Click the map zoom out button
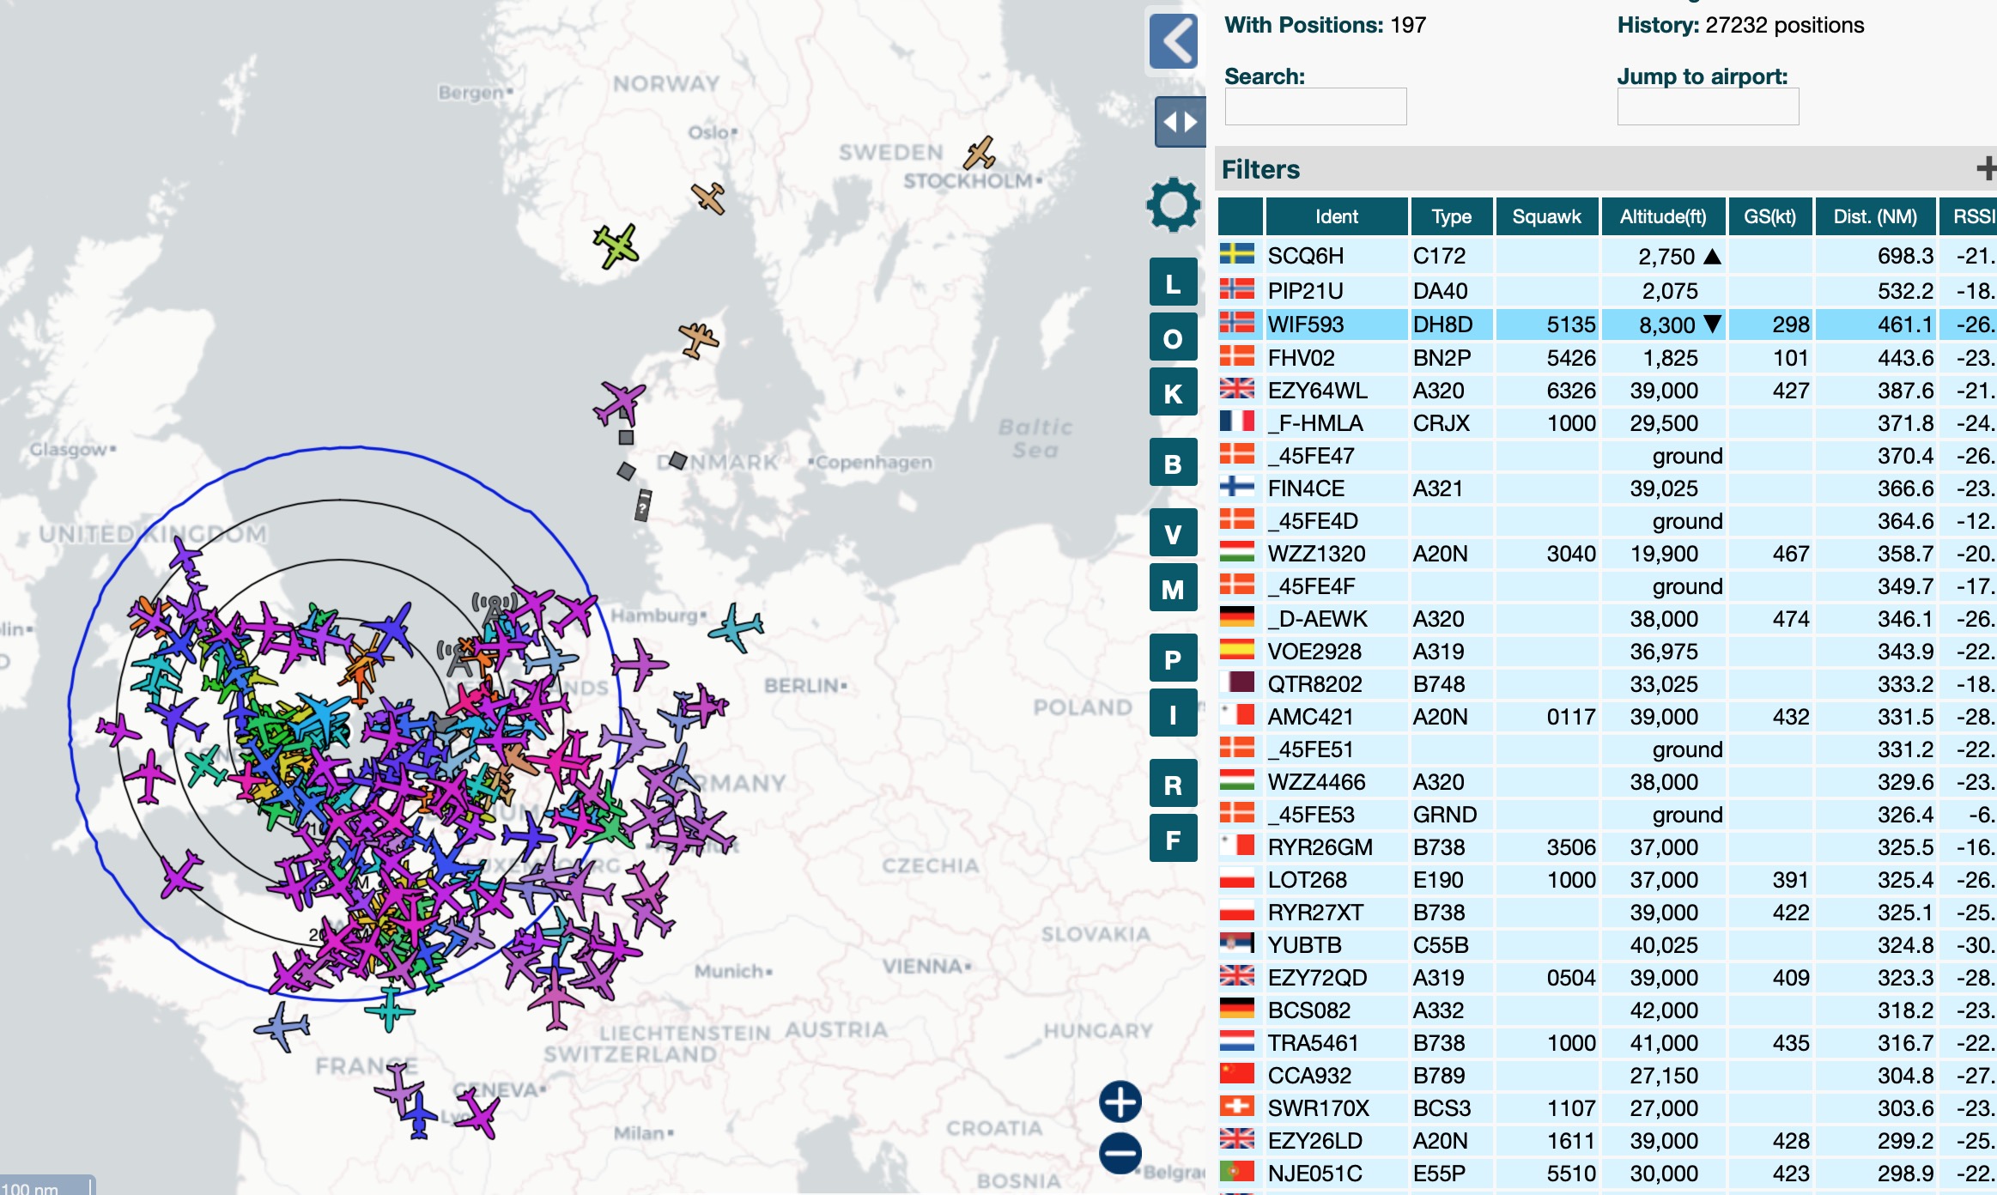This screenshot has width=1997, height=1195. click(x=1120, y=1153)
